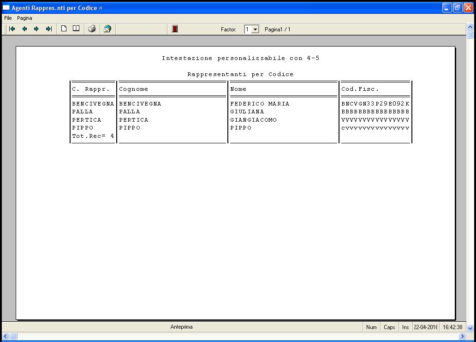Jump to the last page of preview
The image size is (476, 342).
(48, 29)
